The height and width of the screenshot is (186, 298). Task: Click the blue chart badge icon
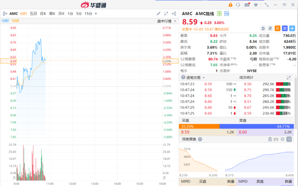coord(226,13)
